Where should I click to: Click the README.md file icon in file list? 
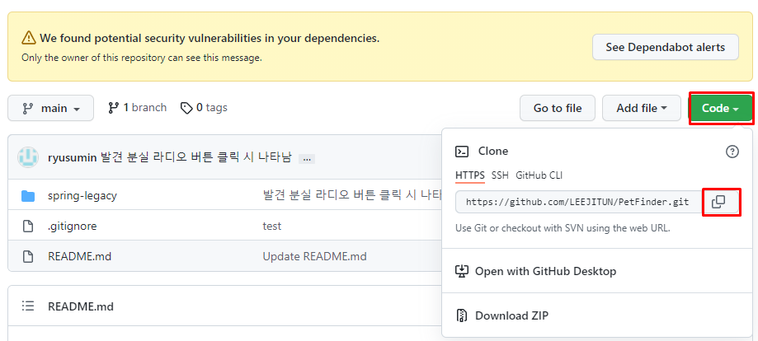(x=28, y=256)
